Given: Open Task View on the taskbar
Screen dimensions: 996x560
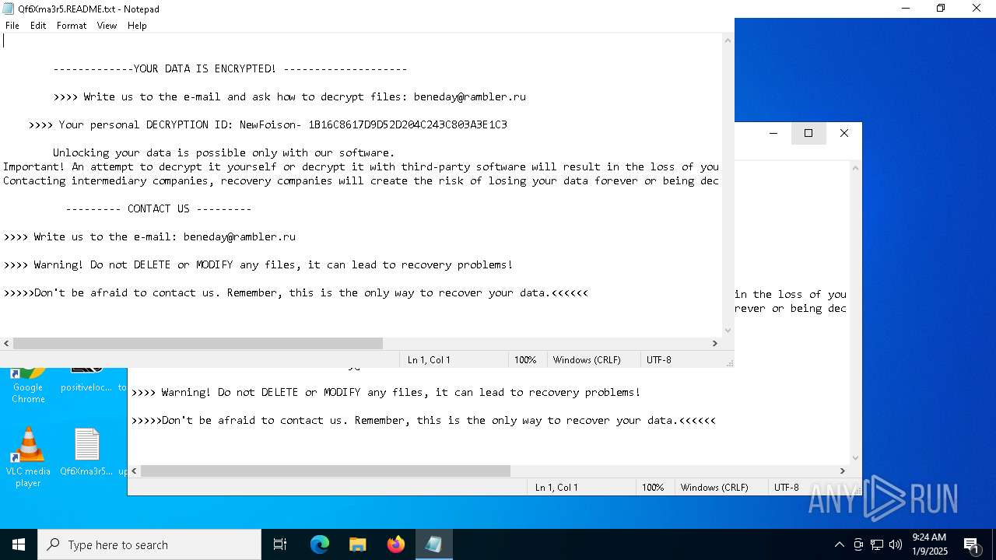Looking at the screenshot, I should click(280, 544).
